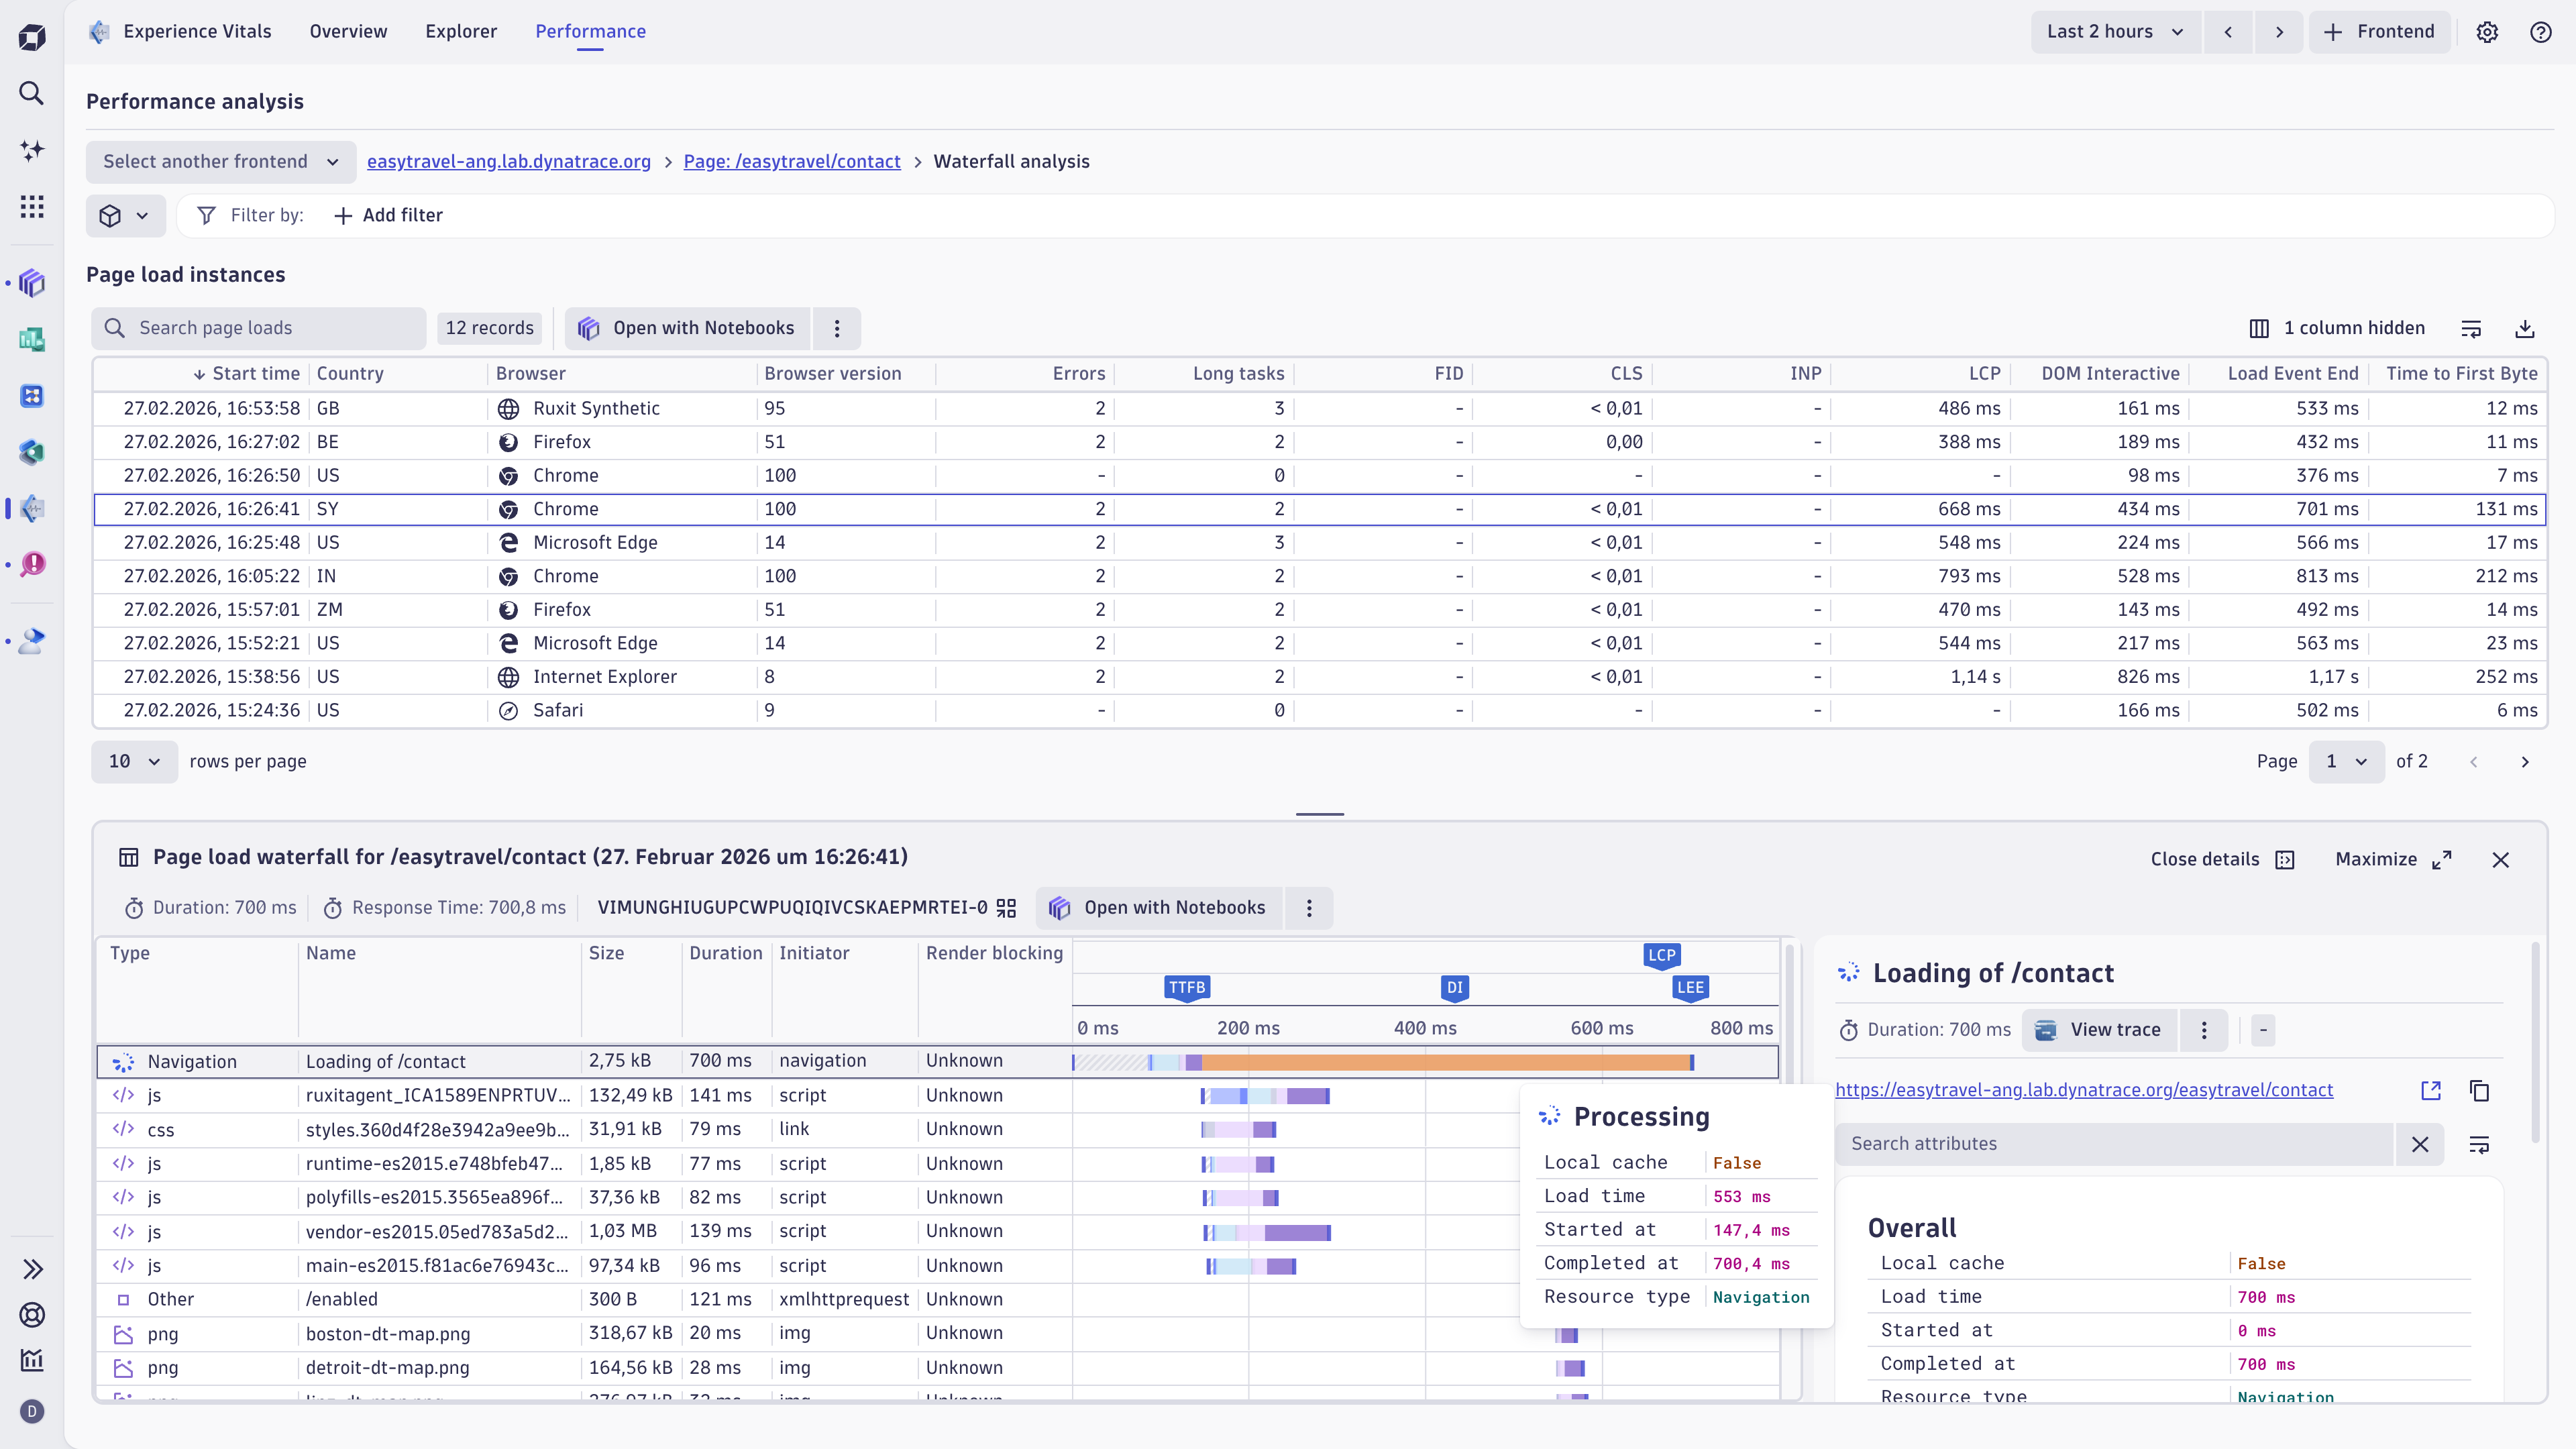This screenshot has height=1449, width=2576.
Task: Click the LCP marker on waterfall timeline
Action: coord(1661,955)
